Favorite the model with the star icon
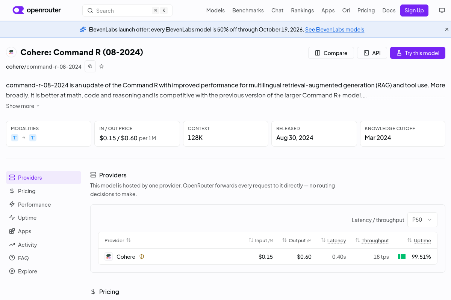This screenshot has height=300, width=451. click(101, 66)
